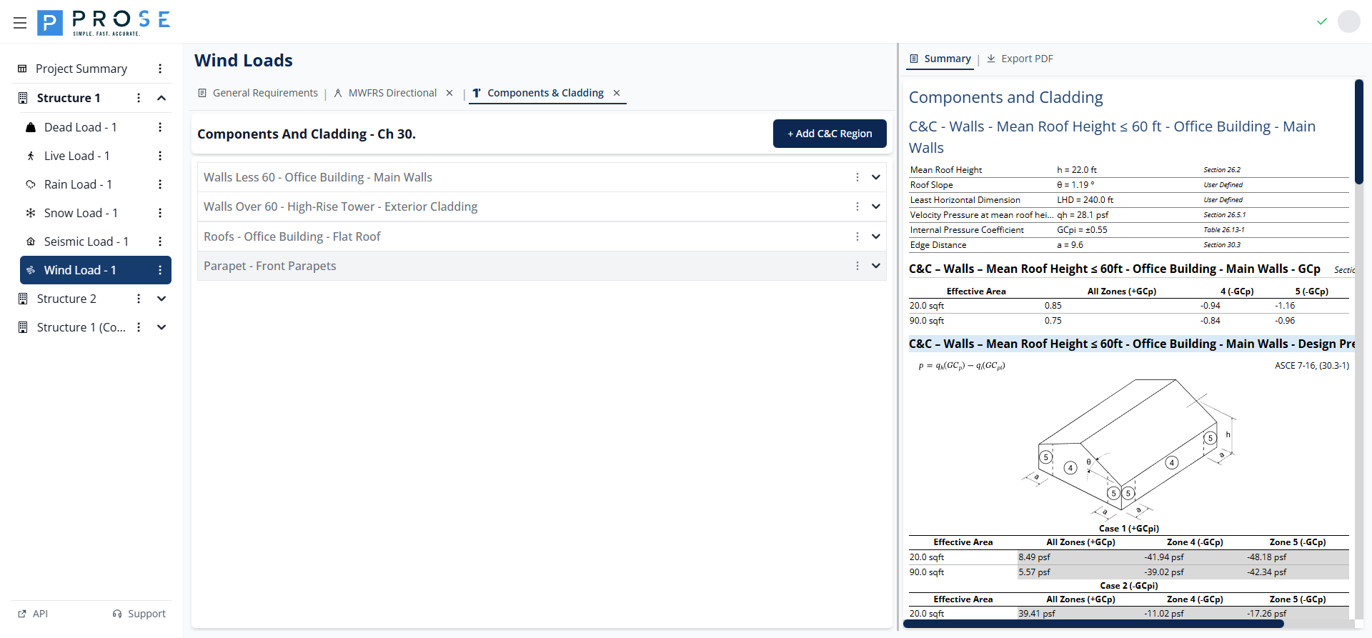1372x638 pixels.
Task: Open kebab menu for Dead Load - 1
Action: (160, 127)
